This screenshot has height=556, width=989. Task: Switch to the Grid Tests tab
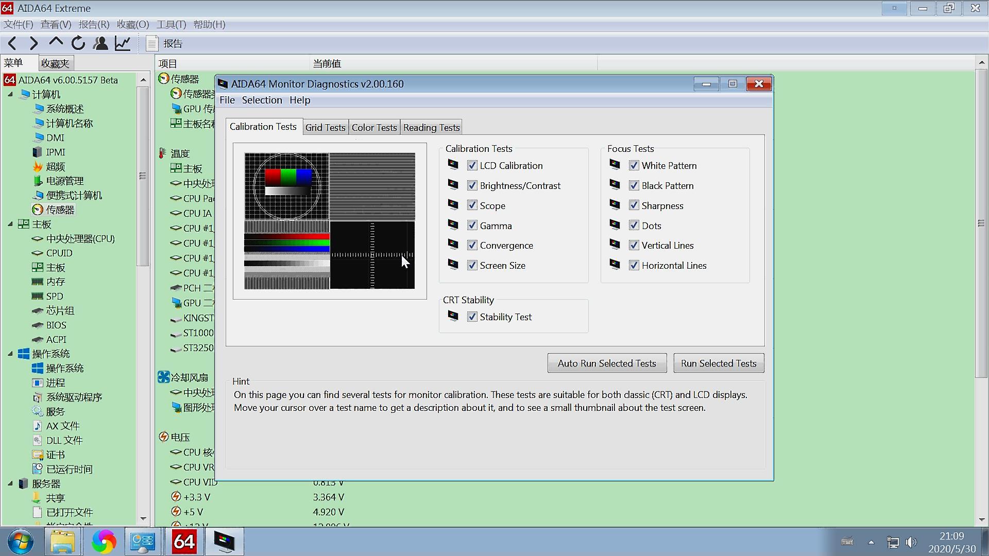pyautogui.click(x=325, y=127)
